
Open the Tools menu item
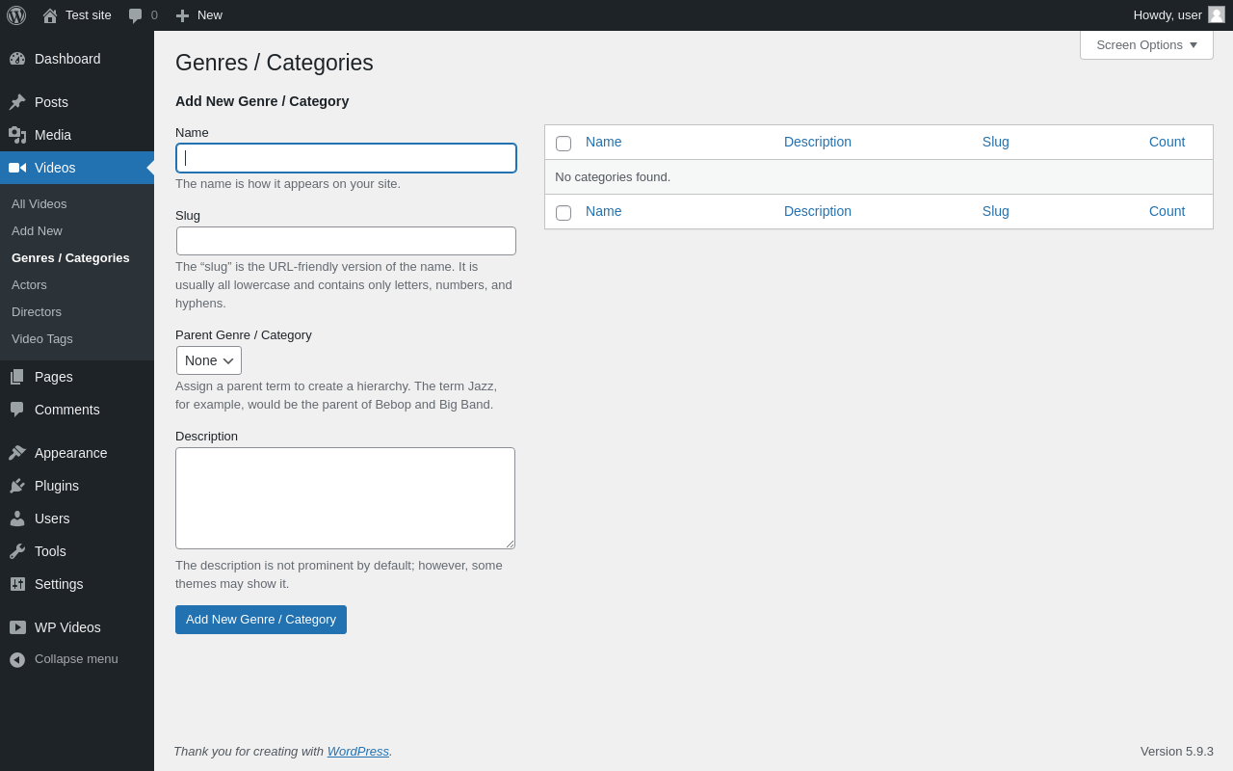[x=77, y=551]
